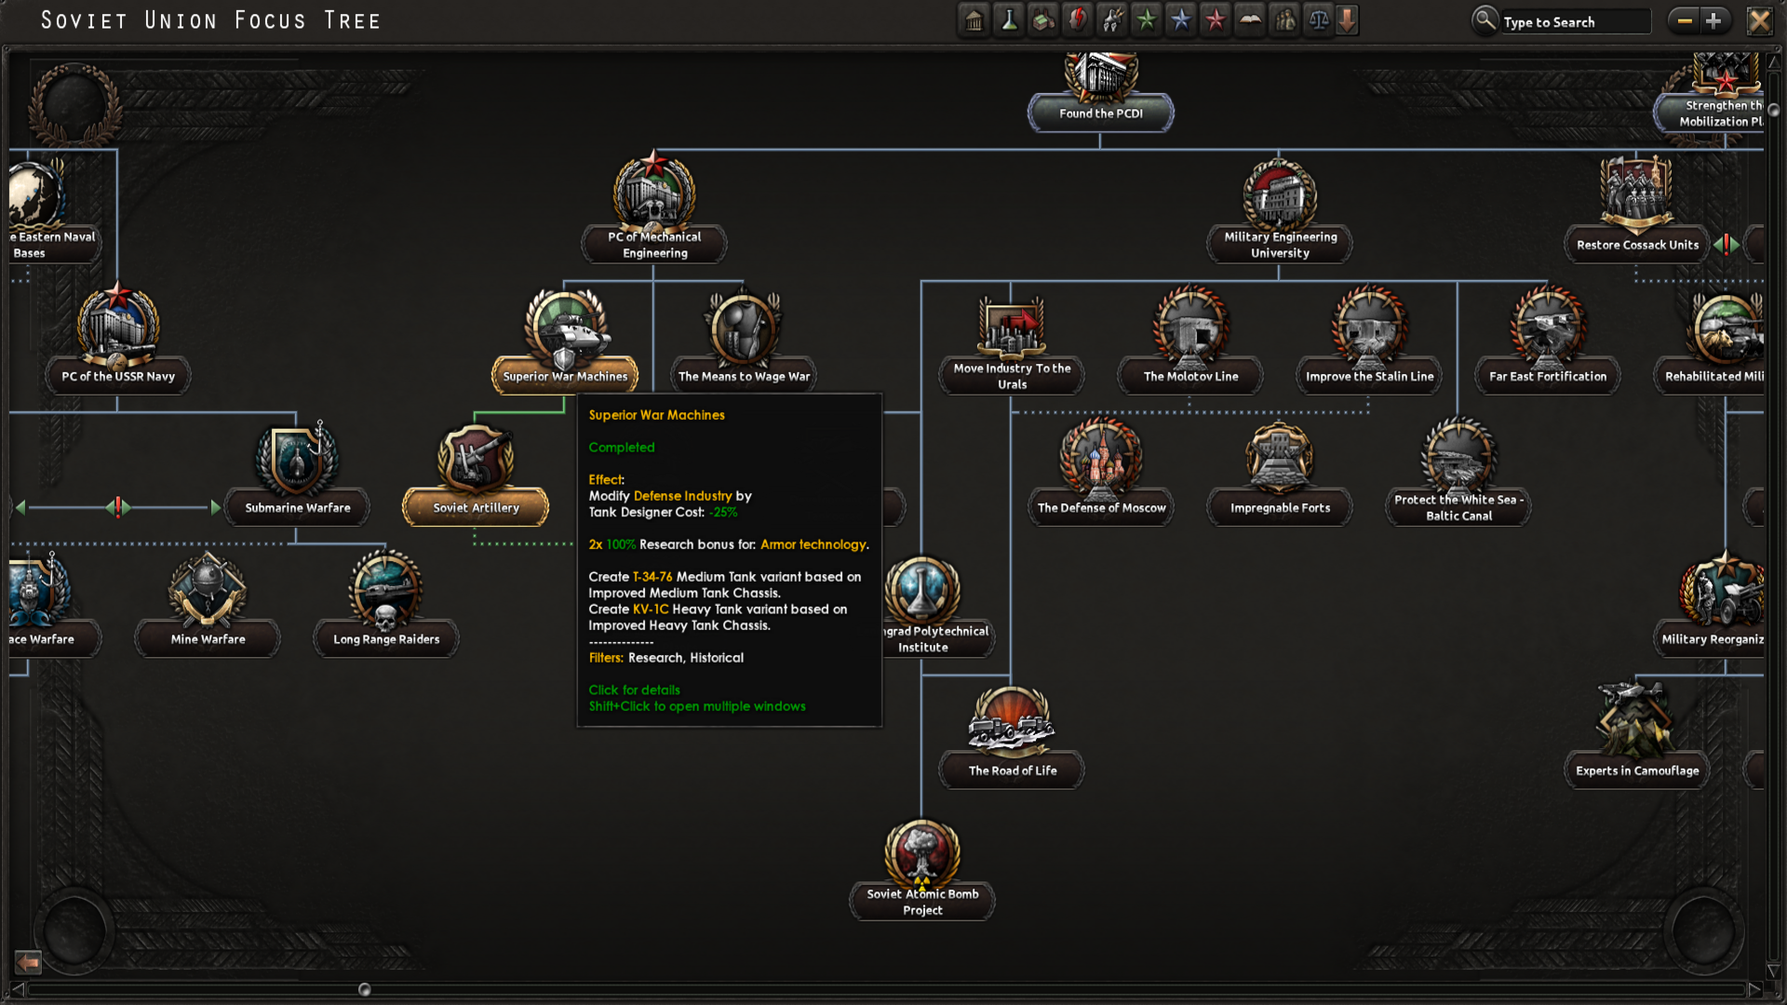Zoom out with the minus button
The height and width of the screenshot is (1005, 1787).
(1684, 20)
